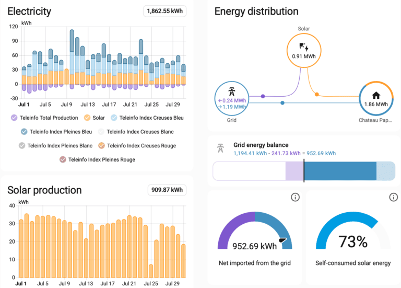Image resolution: width=401 pixels, height=288 pixels.
Task: Click the 909.87 kWh solar total badge
Action: pyautogui.click(x=167, y=190)
